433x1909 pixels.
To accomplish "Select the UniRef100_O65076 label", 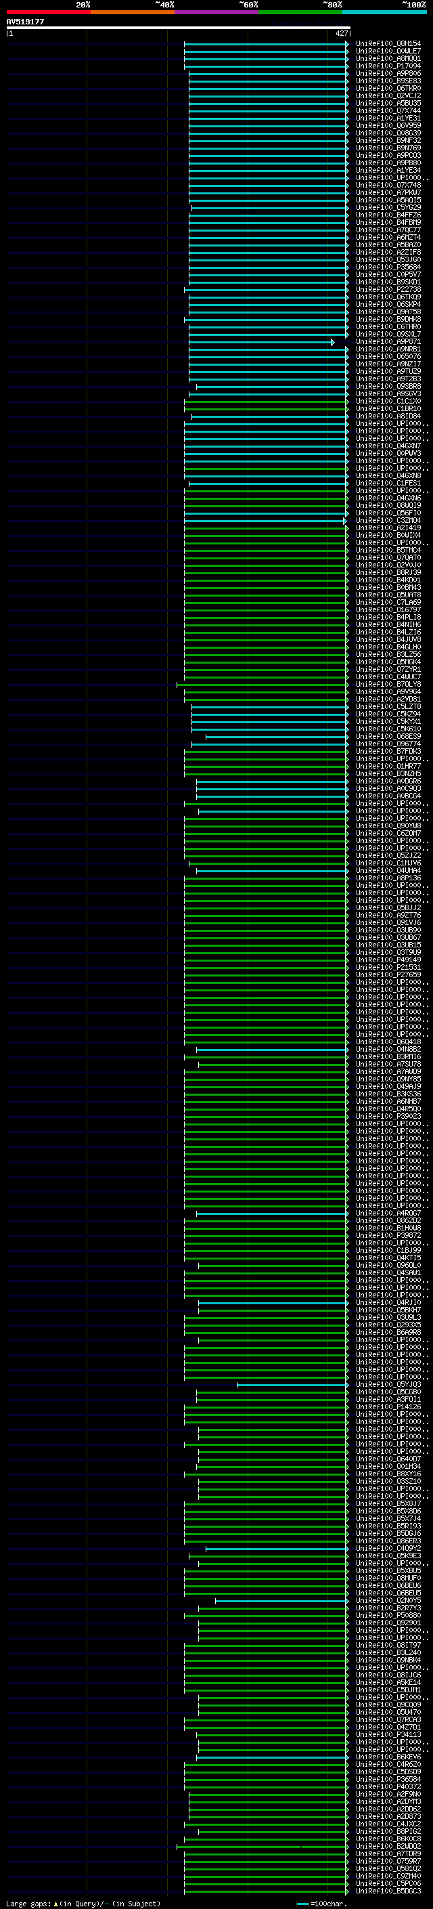I will [x=388, y=356].
